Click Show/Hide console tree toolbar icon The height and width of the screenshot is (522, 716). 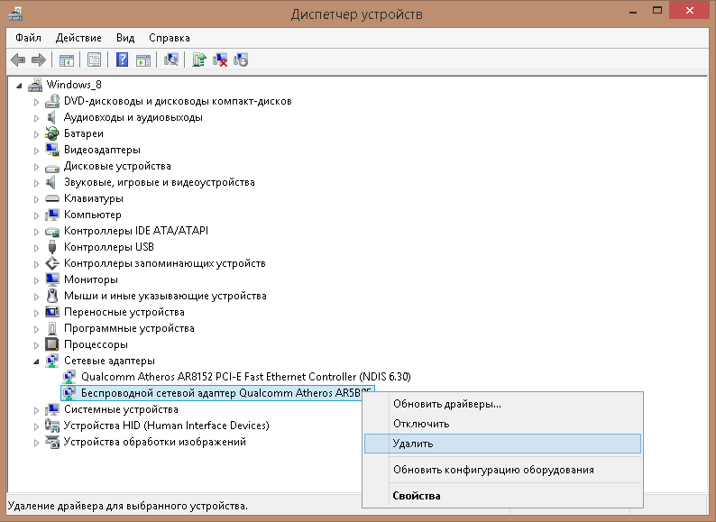point(66,60)
